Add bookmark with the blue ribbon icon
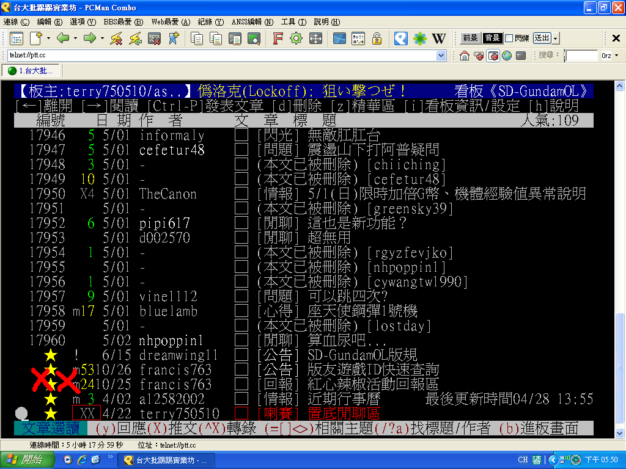Screen dimensions: 626x469 (174, 38)
